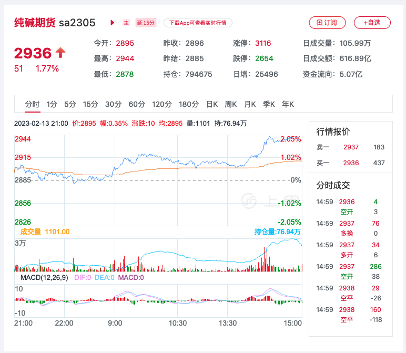406x353 pixels.
Task: Switch to the 5分 chart tab
Action: coord(70,104)
